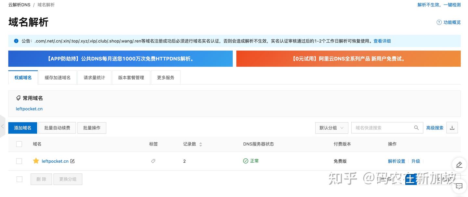Click the download export icon button
468x197 pixels.
point(452,128)
